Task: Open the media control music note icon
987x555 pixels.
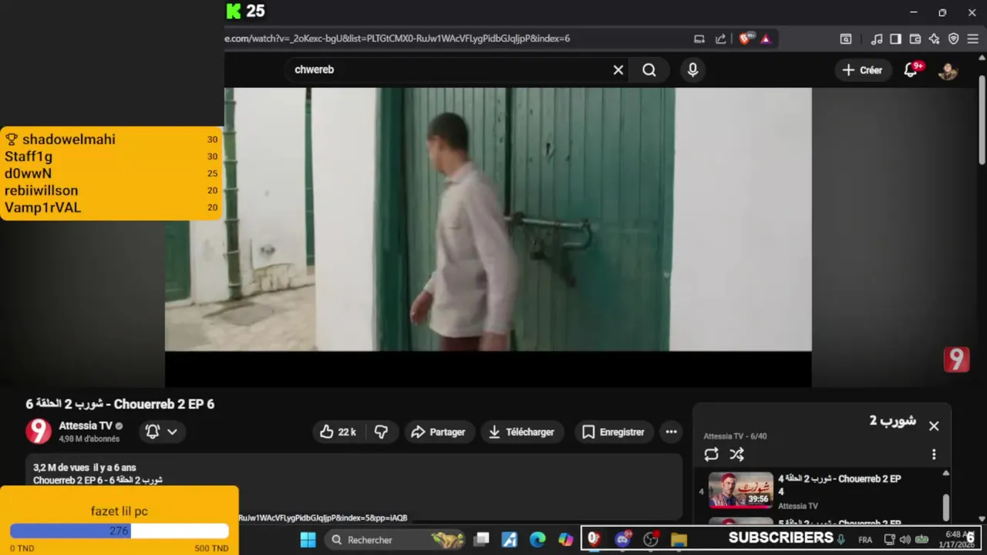Action: [x=877, y=39]
